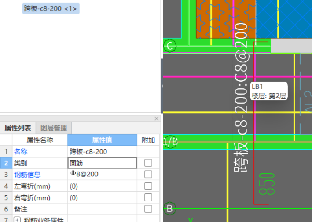Screen dimensions: 312x222
Task: Collapse the left panel with the splitter arrow
Action: pos(162,86)
